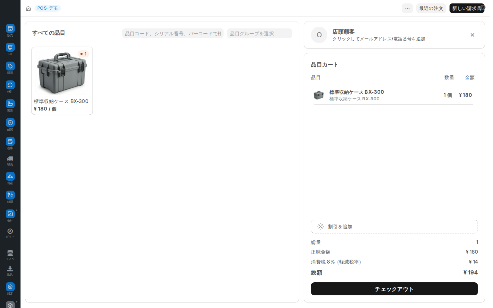The height and width of the screenshot is (308, 493).
Task: Click the '1 個' quantity in cart row
Action: point(447,95)
